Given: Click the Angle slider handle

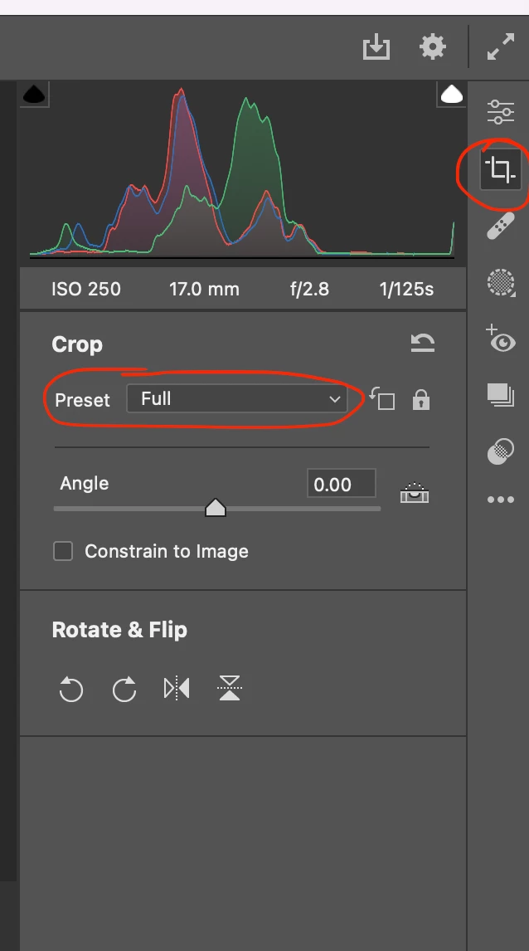Looking at the screenshot, I should [216, 507].
